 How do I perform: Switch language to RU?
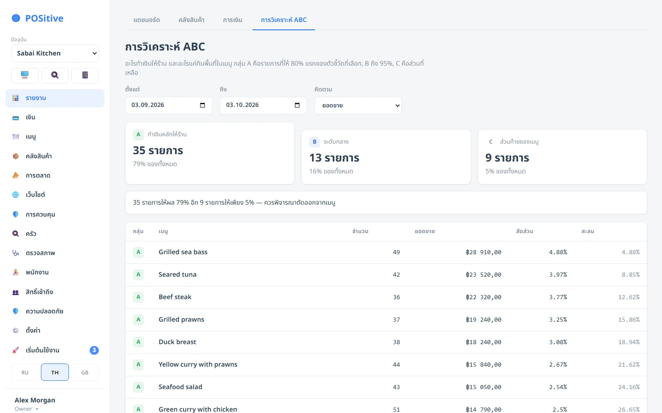pos(25,373)
